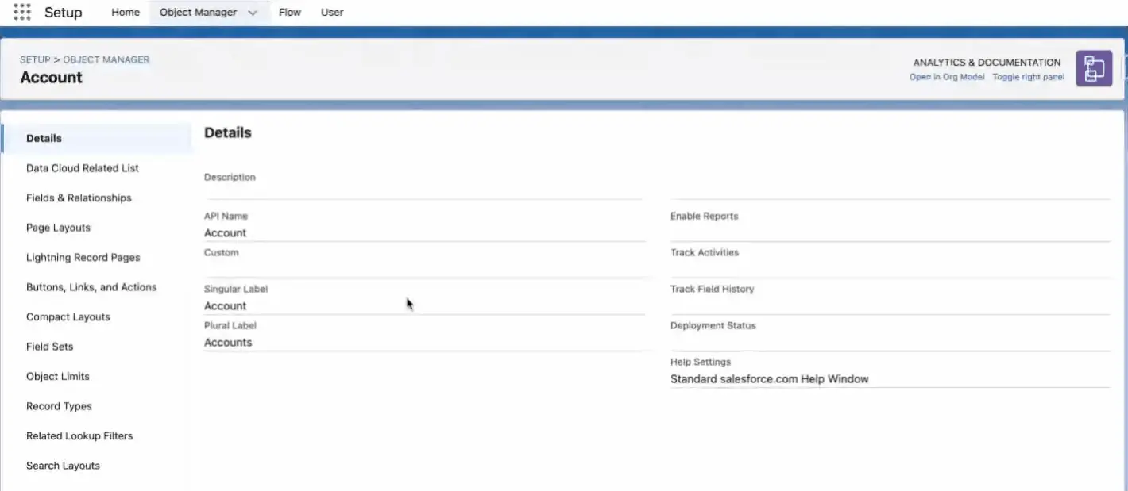This screenshot has height=491, width=1128.
Task: Open Data Cloud Related List section
Action: coord(83,168)
